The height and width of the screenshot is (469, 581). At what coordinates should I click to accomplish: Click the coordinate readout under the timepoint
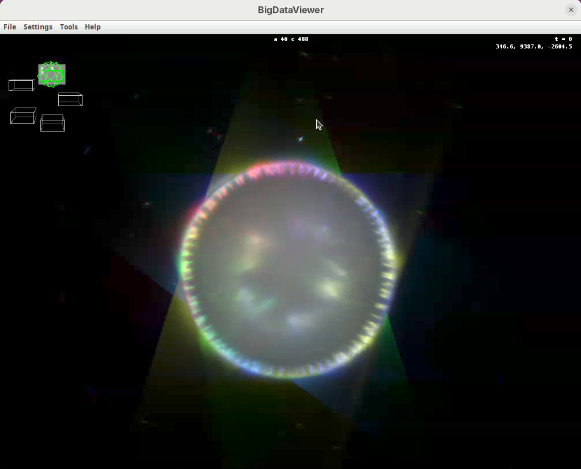[534, 47]
